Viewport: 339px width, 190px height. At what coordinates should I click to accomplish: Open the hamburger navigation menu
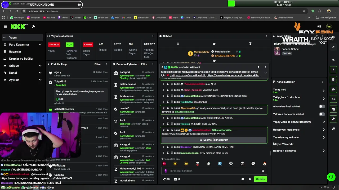tap(6, 27)
